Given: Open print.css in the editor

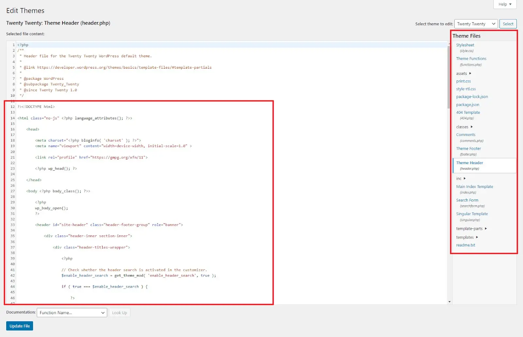Looking at the screenshot, I should 463,81.
